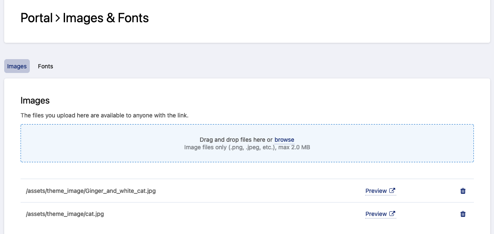Select the /assets/theme_image/cat.jpg path text
Viewport: 494px width, 234px height.
(65, 214)
